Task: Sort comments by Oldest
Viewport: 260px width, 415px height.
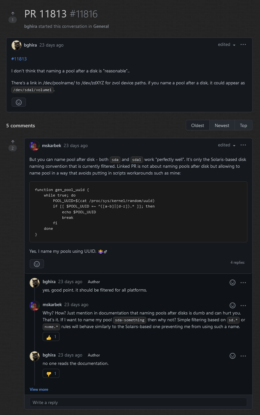Action: tap(198, 125)
